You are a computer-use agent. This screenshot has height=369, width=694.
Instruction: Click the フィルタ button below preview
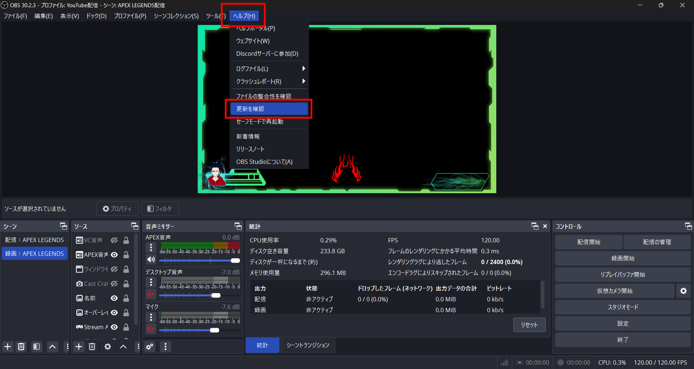(160, 209)
